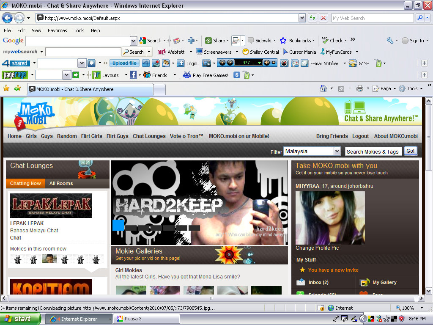433x325 pixels.
Task: Click the Go! search button
Action: (410, 151)
